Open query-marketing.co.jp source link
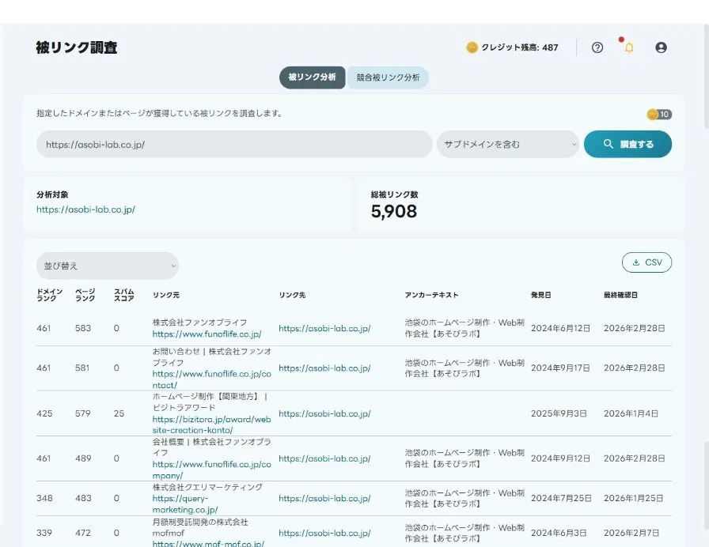This screenshot has width=709, height=547. click(x=185, y=504)
